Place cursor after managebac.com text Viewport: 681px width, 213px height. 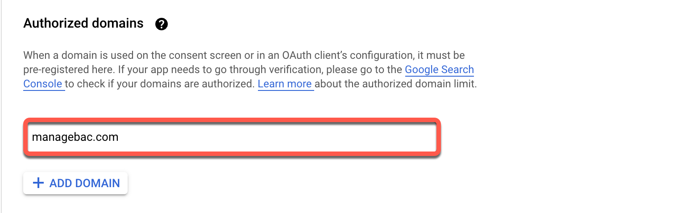click(x=120, y=137)
